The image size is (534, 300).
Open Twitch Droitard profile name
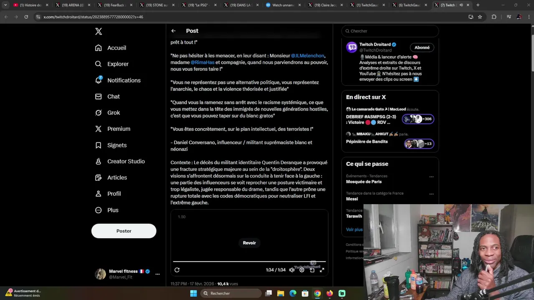(x=375, y=45)
